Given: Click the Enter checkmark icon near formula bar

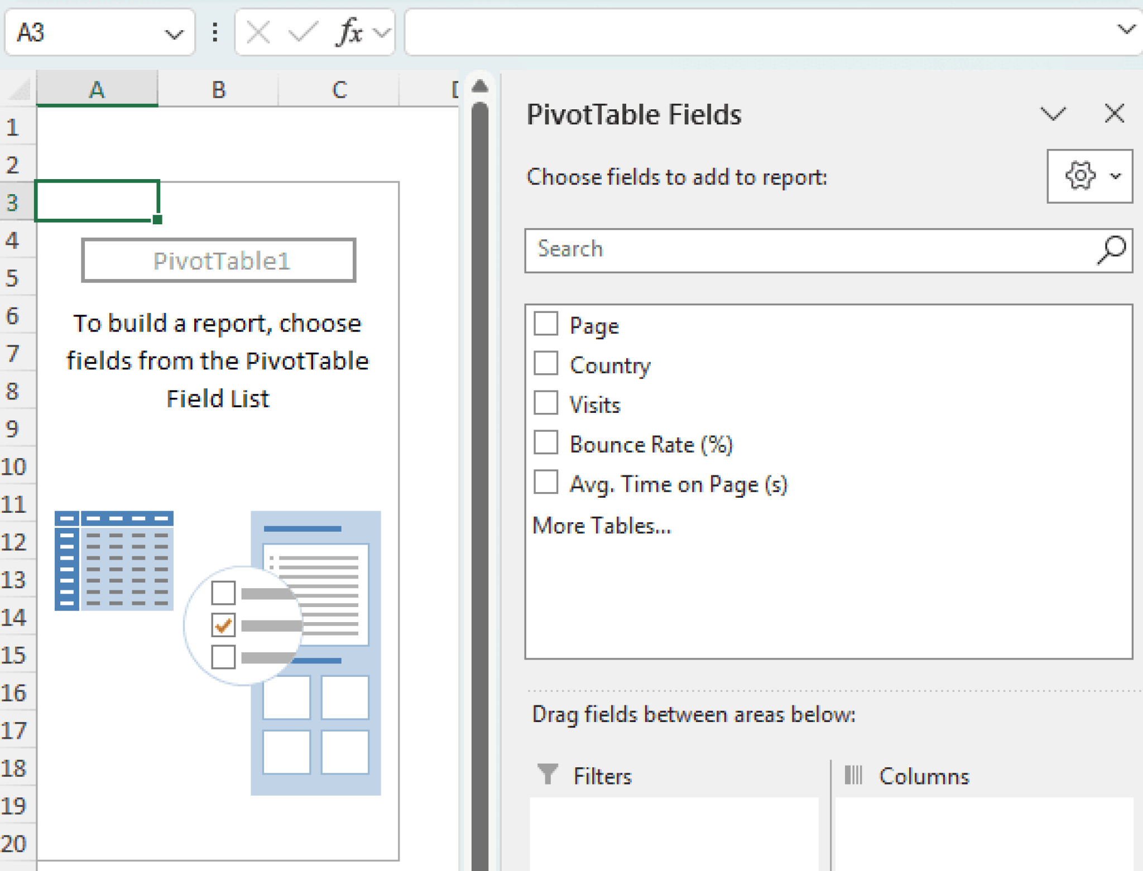Looking at the screenshot, I should [x=302, y=32].
